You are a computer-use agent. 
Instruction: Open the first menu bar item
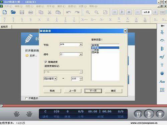point(8,6)
